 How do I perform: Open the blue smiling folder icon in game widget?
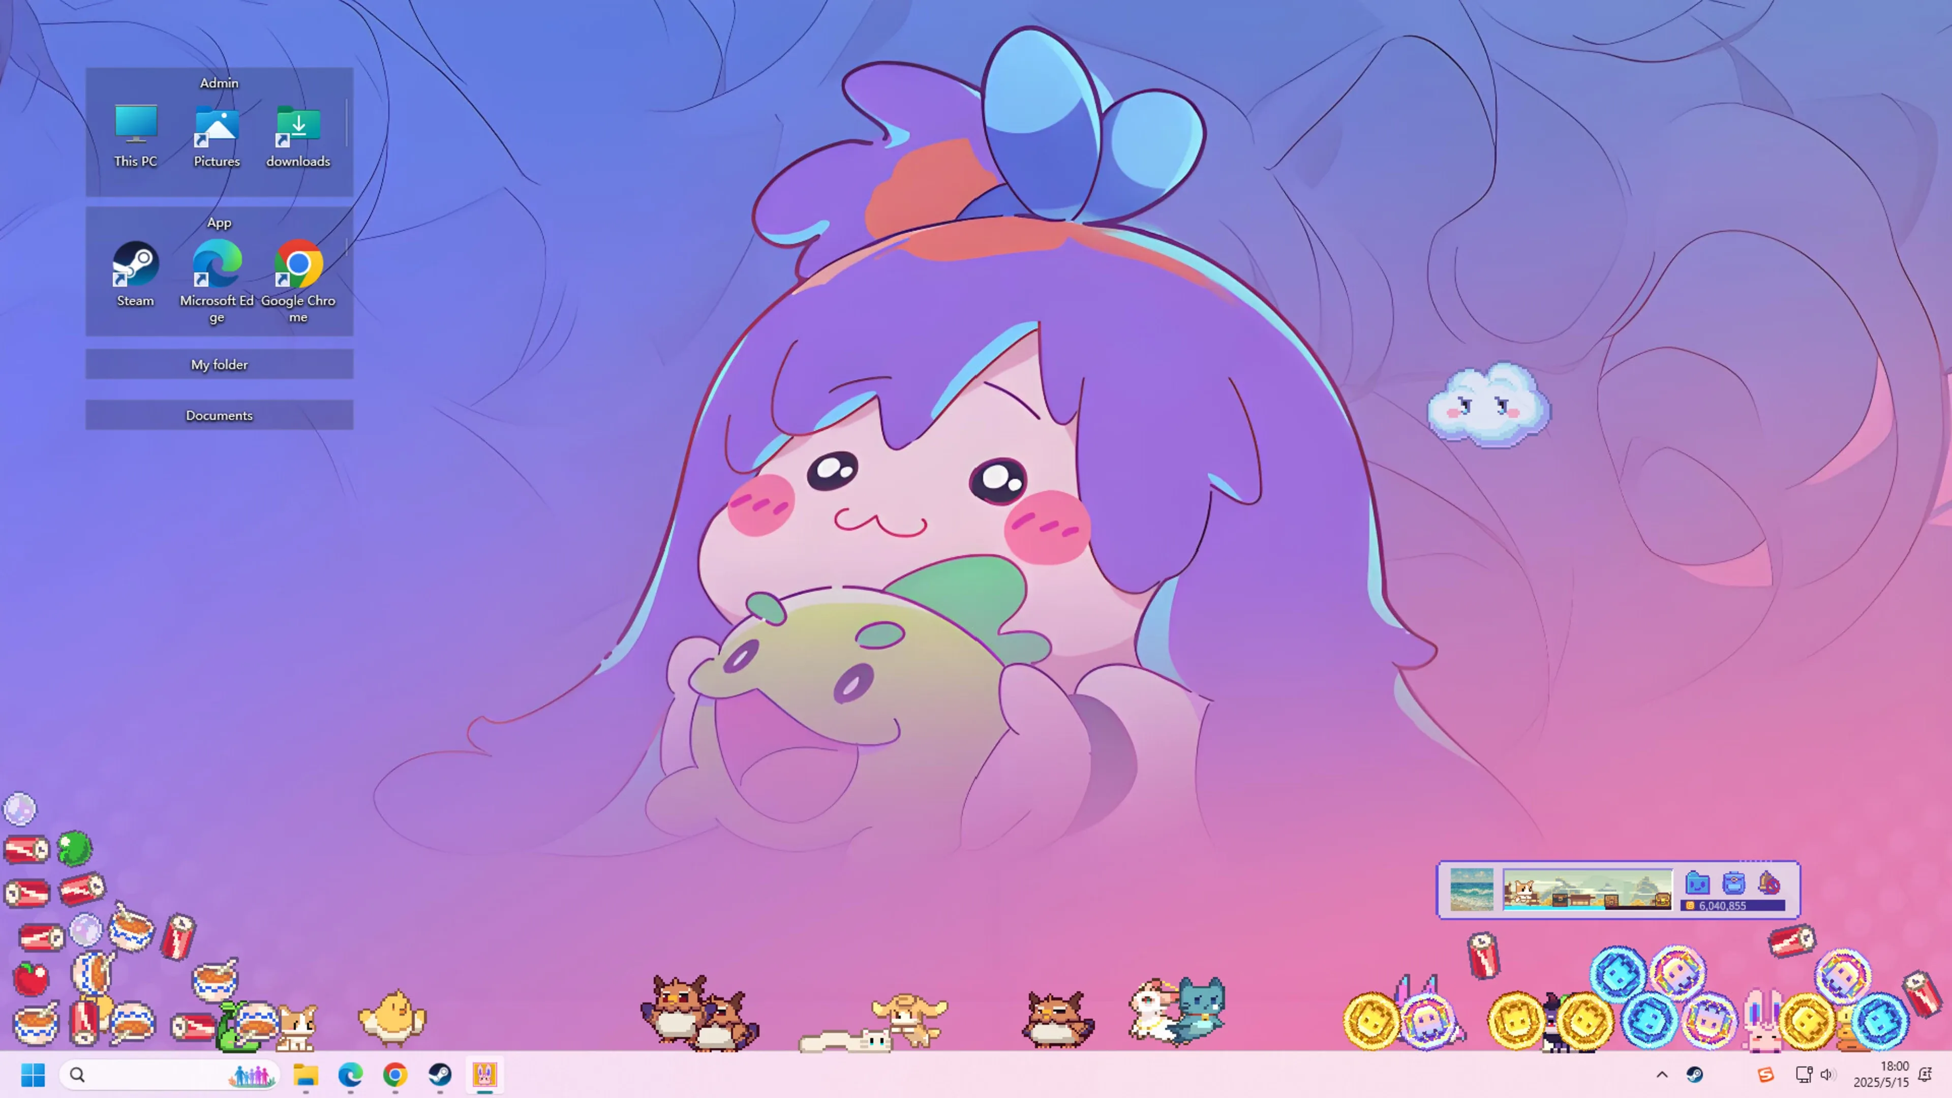(x=1697, y=883)
